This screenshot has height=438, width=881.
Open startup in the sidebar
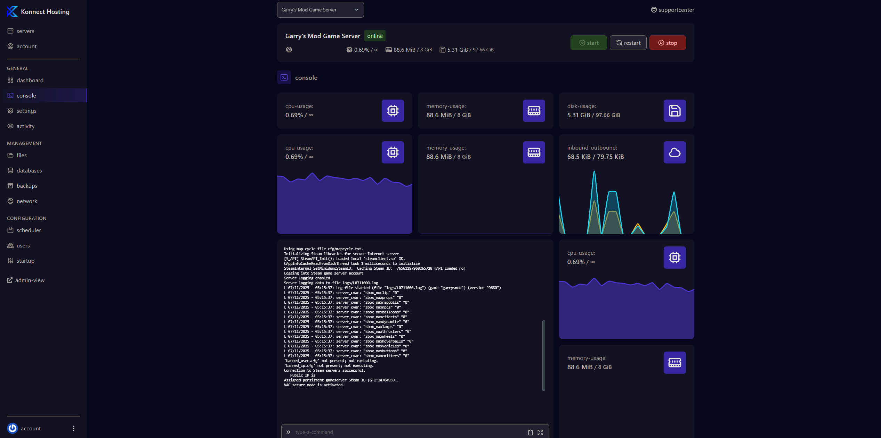[x=43, y=261]
